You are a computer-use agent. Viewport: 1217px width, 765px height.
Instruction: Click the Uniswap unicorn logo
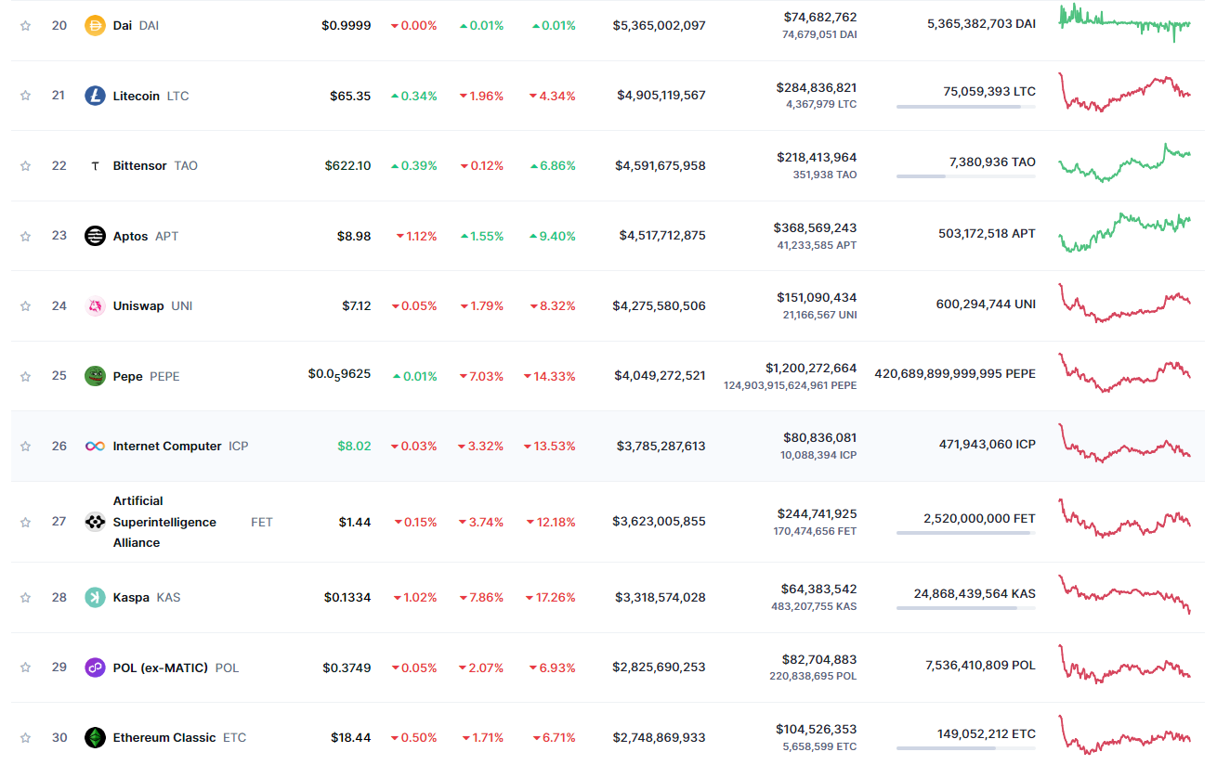click(95, 305)
